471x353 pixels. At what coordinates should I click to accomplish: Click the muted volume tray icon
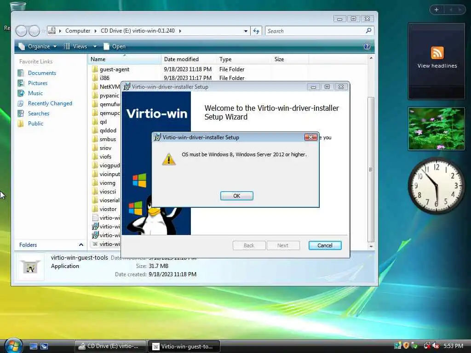coord(436,346)
